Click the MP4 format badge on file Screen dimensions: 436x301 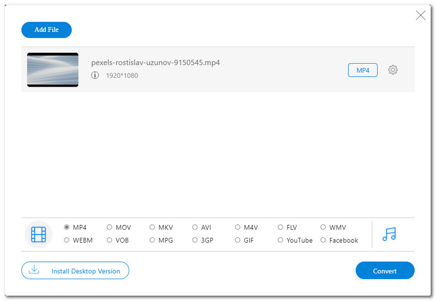[362, 70]
